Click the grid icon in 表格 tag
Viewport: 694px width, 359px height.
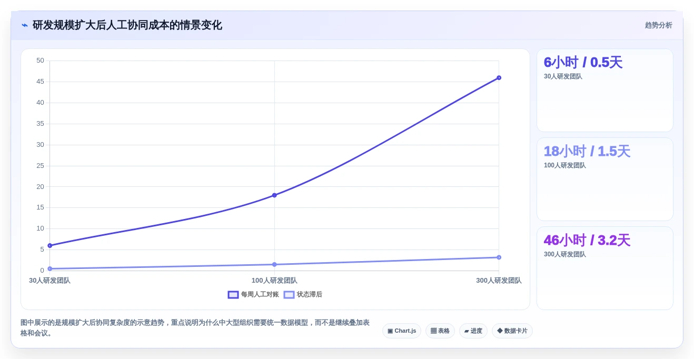(x=433, y=331)
